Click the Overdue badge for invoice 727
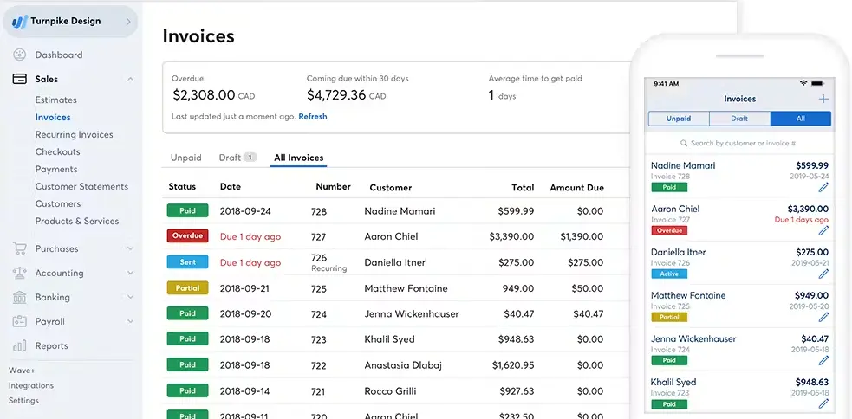Viewport: 852px width, 419px height. [187, 236]
